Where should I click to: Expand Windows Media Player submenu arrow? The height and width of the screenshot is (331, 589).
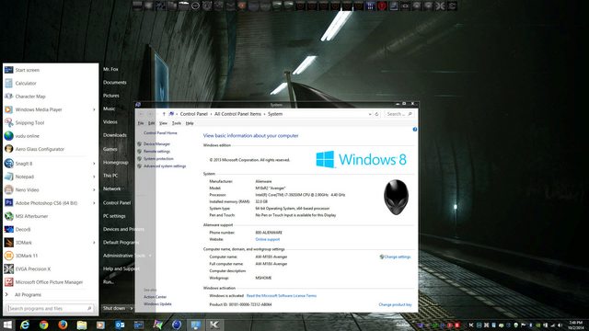pyautogui.click(x=94, y=109)
